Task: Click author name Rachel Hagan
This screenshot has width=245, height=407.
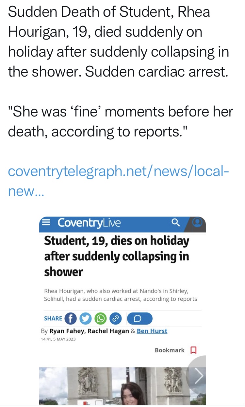Action: (x=108, y=331)
